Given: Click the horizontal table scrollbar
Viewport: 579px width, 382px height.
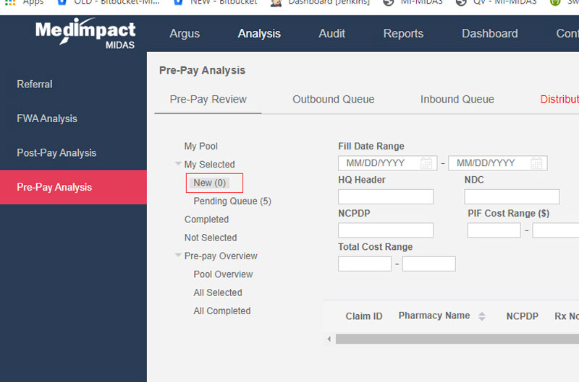Looking at the screenshot, I should click(457, 339).
